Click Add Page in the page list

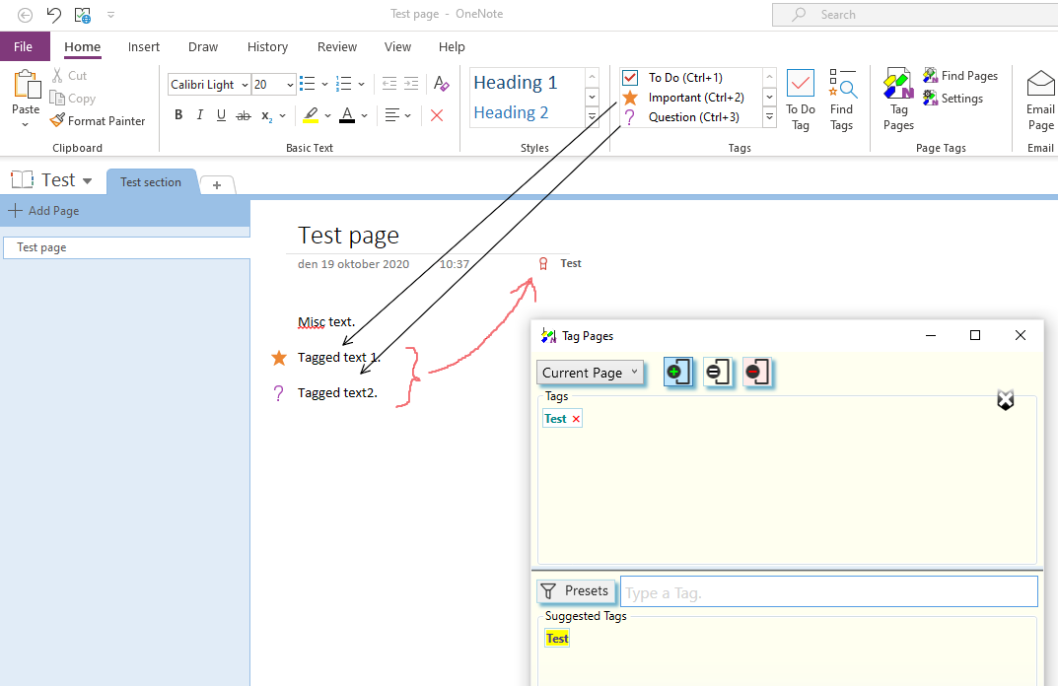43,211
